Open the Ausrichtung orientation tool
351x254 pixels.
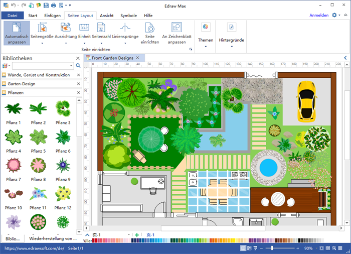(x=66, y=28)
